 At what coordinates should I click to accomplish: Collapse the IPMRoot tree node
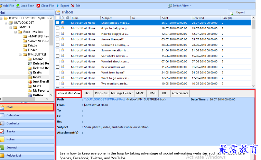coord(11,27)
